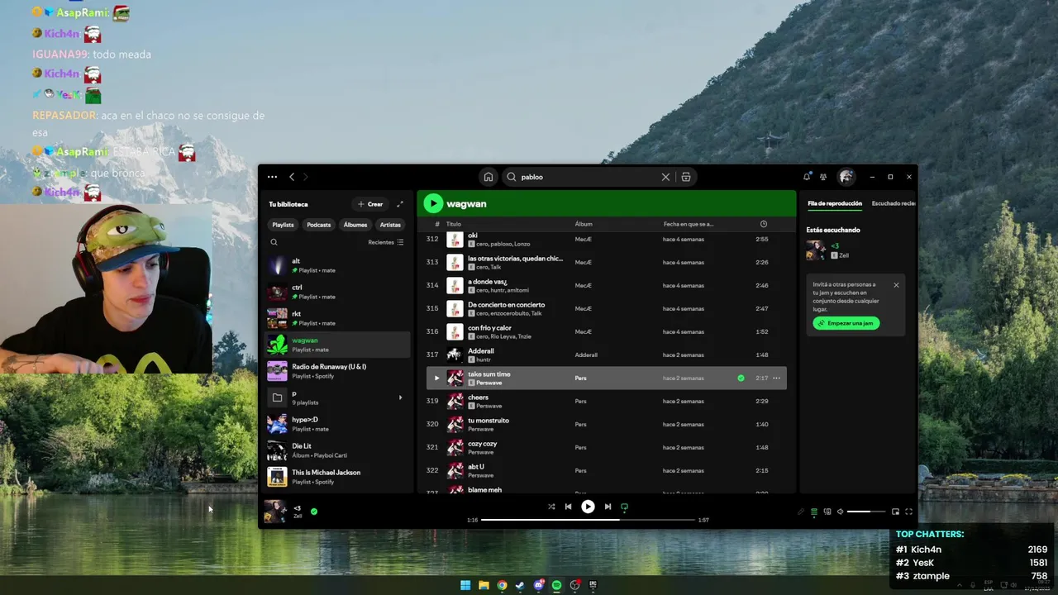Toggle shuffle
1058x595 pixels.
click(x=551, y=507)
